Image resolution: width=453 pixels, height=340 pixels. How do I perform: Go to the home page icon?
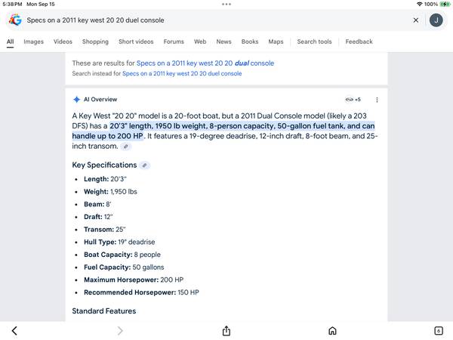tap(332, 330)
